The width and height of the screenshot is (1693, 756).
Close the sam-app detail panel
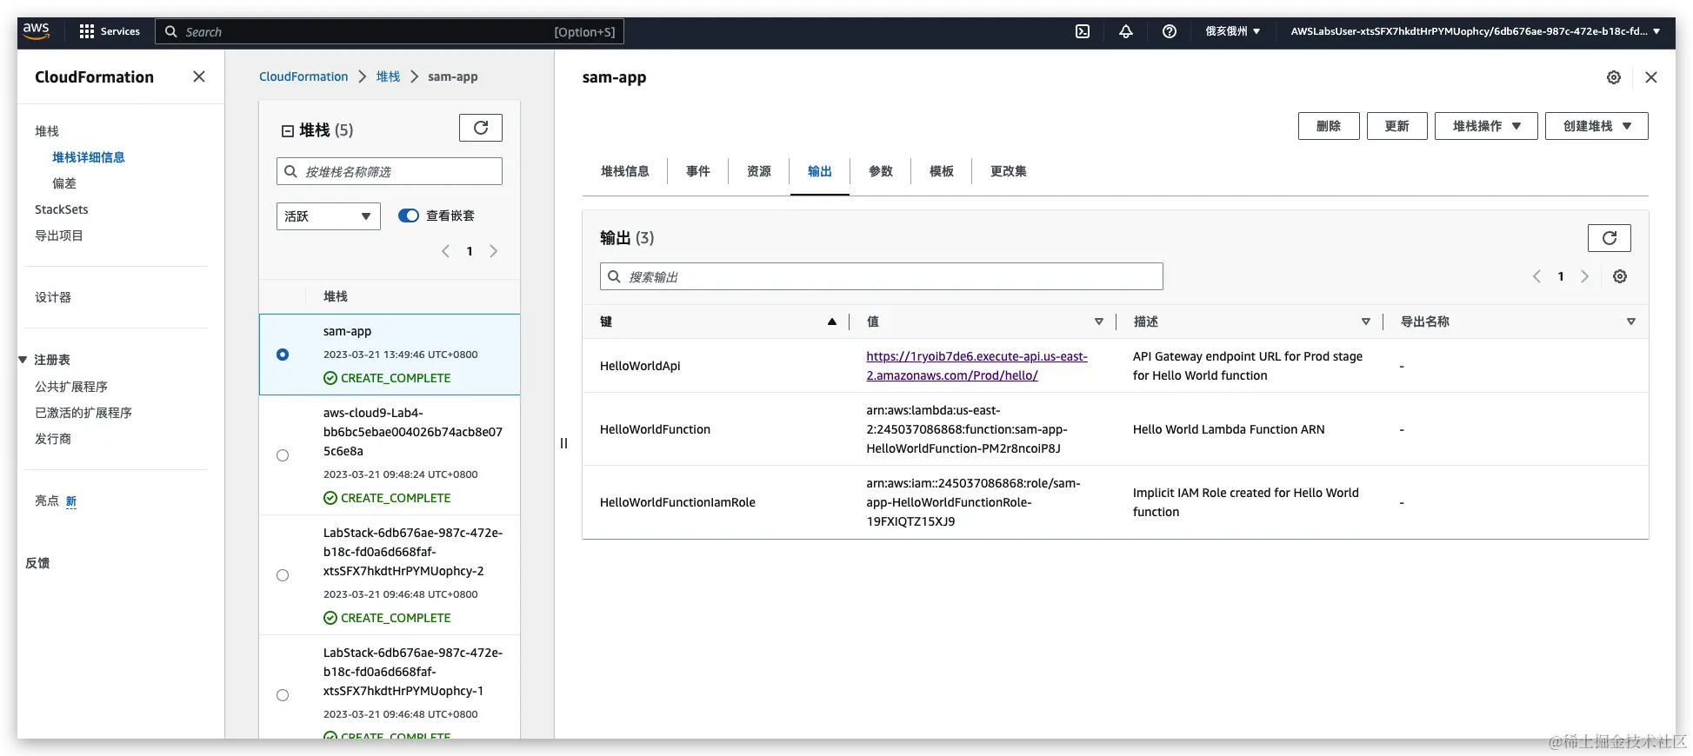[1651, 77]
